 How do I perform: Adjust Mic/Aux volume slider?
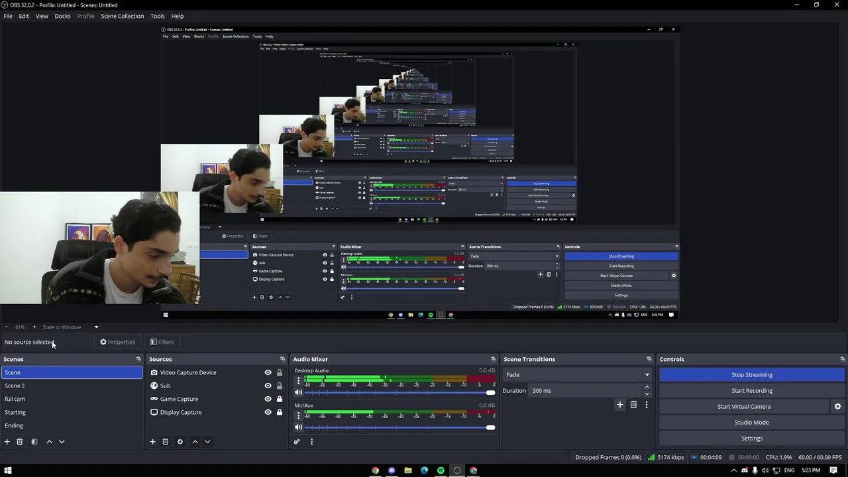click(x=400, y=427)
